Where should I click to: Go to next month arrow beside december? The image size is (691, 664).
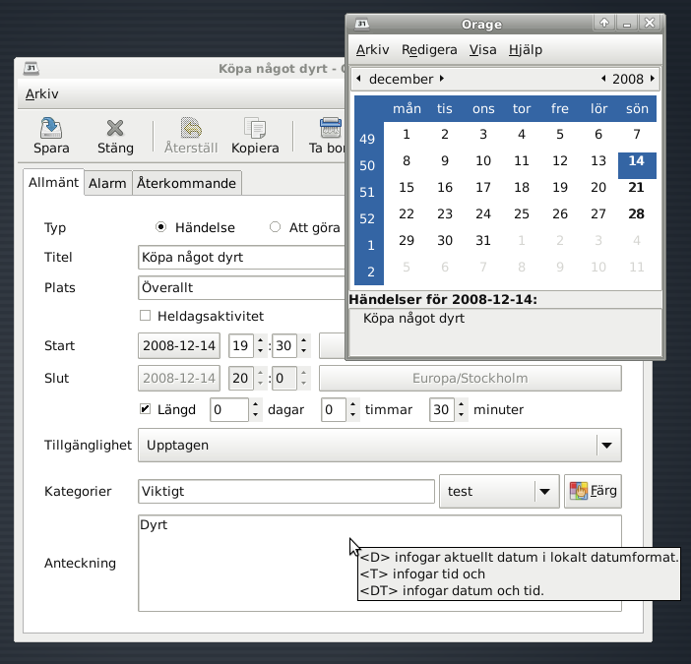pos(442,79)
